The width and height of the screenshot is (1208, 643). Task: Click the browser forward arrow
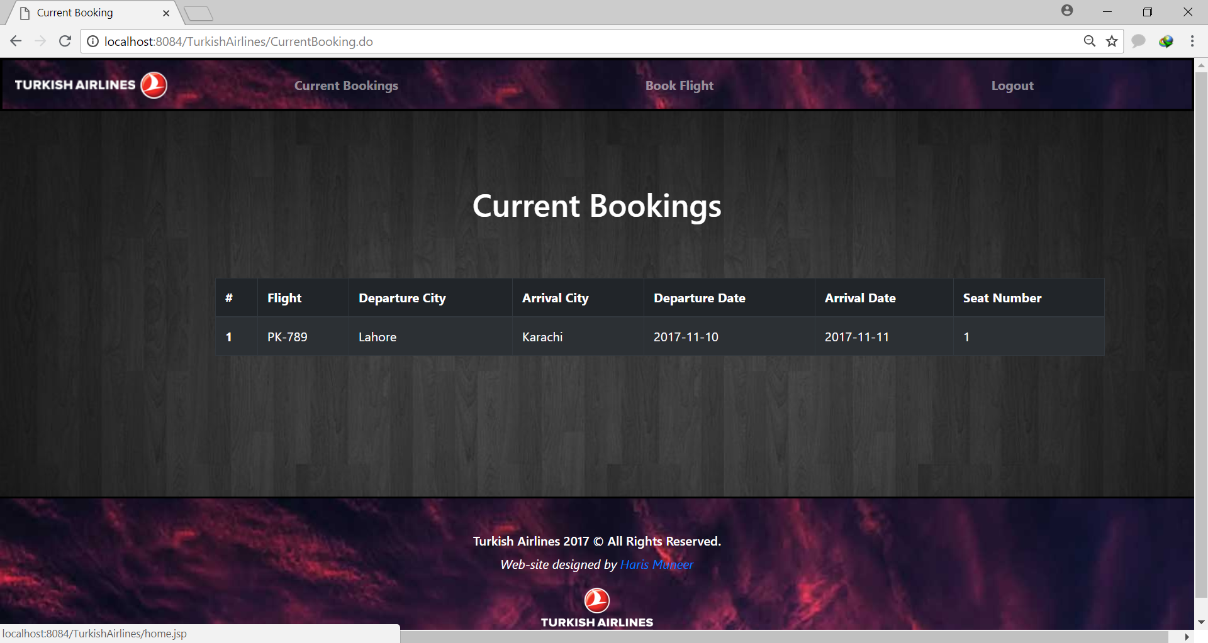[x=40, y=41]
